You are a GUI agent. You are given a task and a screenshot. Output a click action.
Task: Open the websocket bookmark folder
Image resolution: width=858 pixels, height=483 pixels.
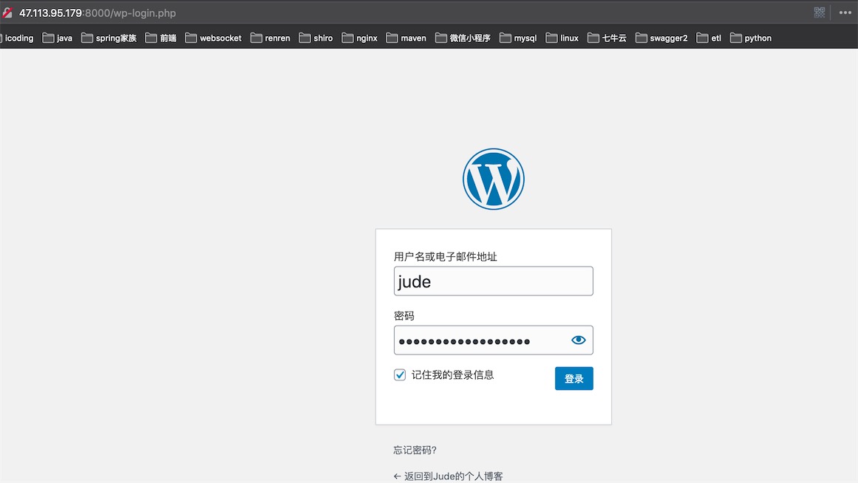pyautogui.click(x=214, y=38)
